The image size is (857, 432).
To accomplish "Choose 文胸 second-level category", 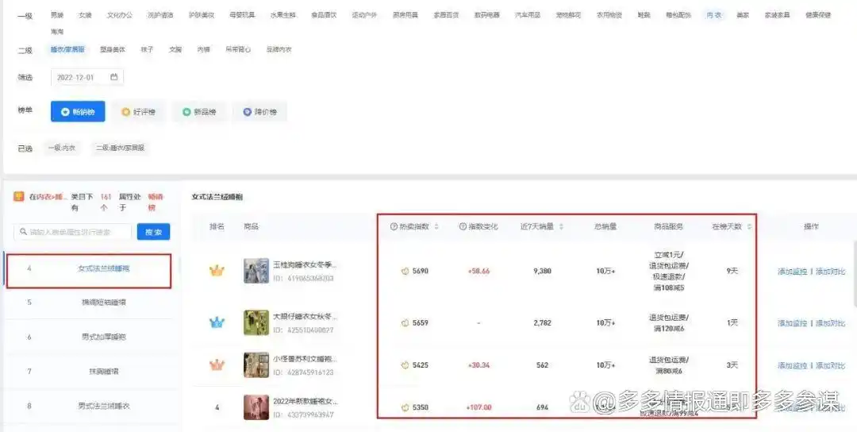I will pos(175,49).
